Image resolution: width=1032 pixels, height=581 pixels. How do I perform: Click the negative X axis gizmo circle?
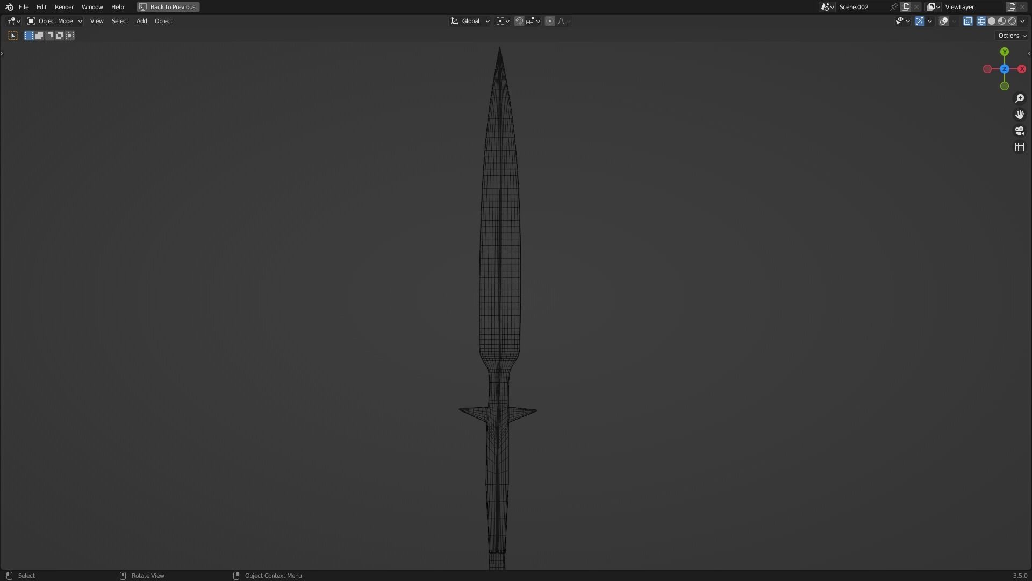(x=987, y=69)
